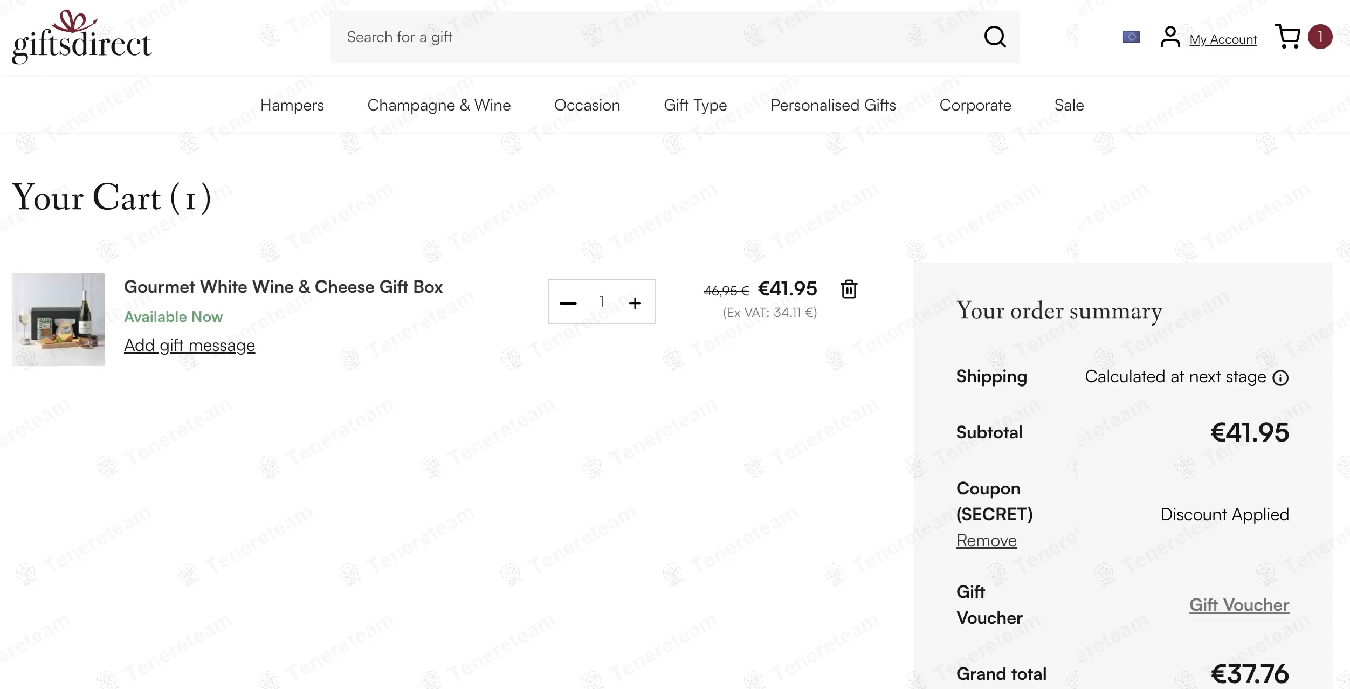Expand the Personalised Gifts menu

[x=833, y=105]
